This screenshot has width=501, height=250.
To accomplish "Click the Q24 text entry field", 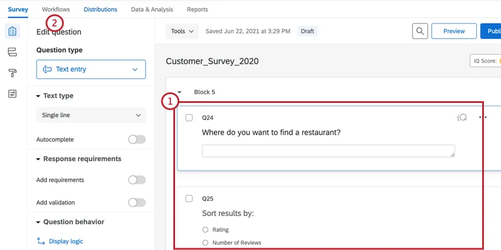I will click(328, 151).
